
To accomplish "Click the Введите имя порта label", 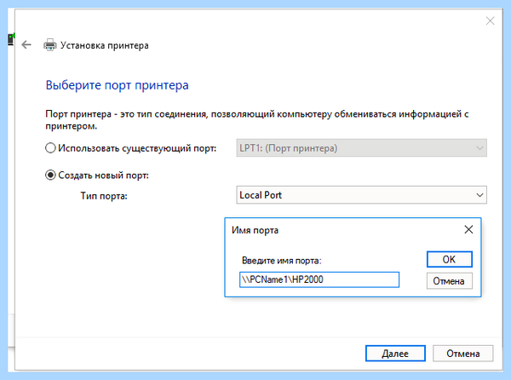I will coord(282,261).
